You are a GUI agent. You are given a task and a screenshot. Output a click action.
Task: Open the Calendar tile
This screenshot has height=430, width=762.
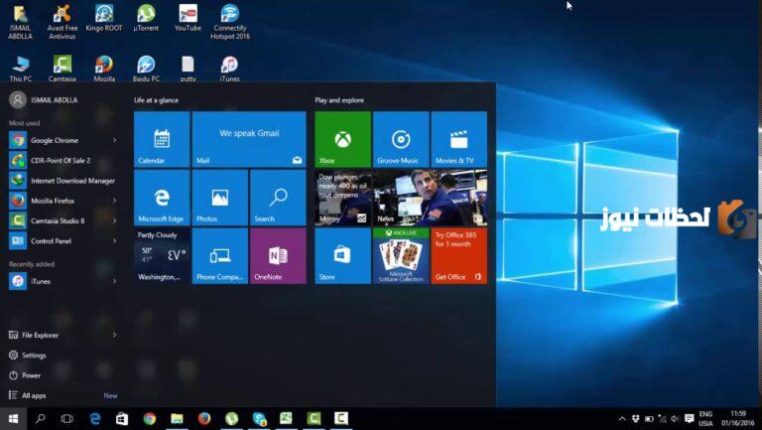(x=162, y=139)
